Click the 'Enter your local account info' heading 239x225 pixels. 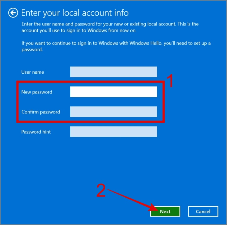click(x=75, y=13)
